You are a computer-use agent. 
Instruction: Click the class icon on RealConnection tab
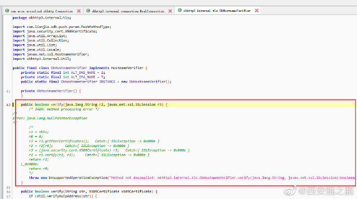tap(88, 11)
